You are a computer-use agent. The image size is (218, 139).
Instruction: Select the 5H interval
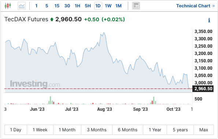(x=88, y=6)
